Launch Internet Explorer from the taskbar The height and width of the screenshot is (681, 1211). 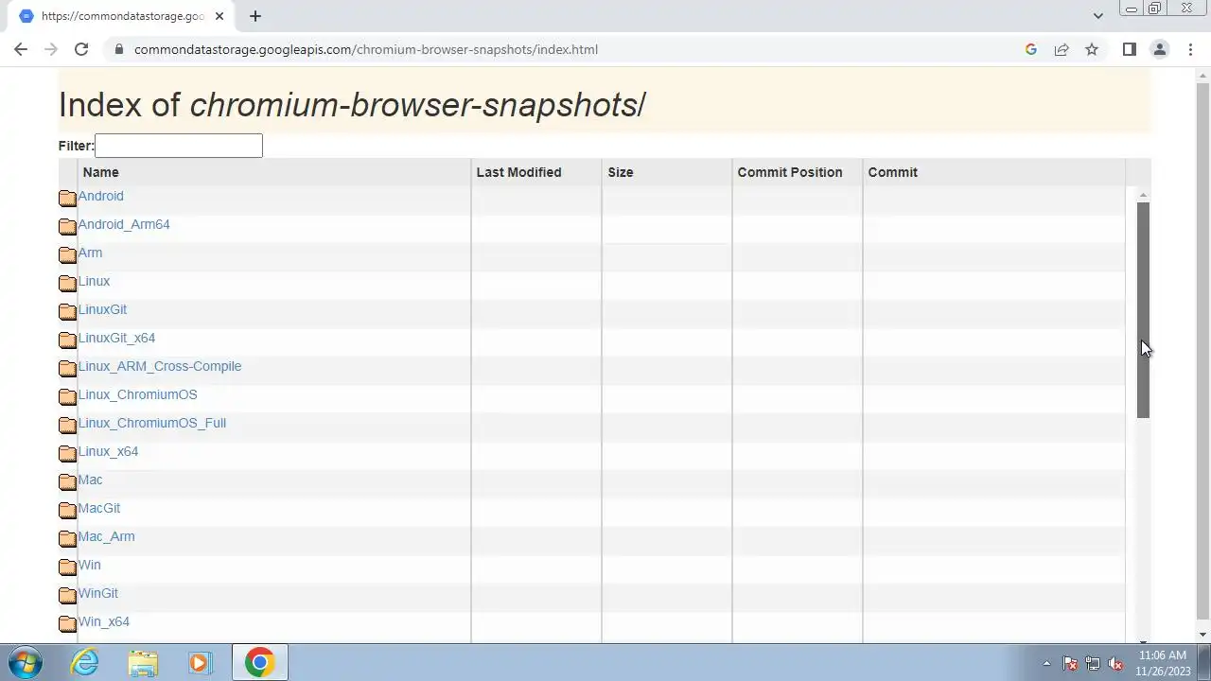[85, 662]
